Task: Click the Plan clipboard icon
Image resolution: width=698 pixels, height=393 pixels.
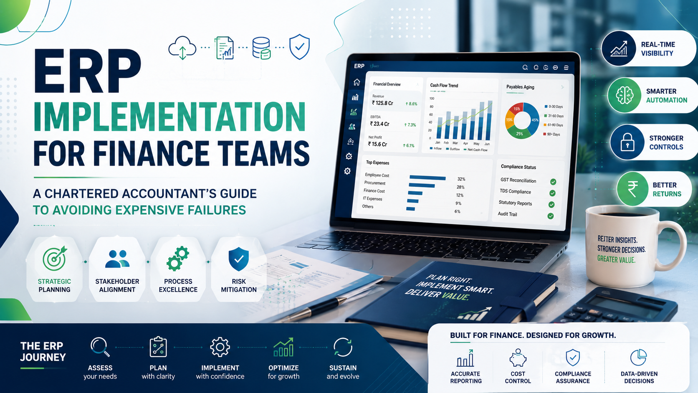Action: (158, 347)
